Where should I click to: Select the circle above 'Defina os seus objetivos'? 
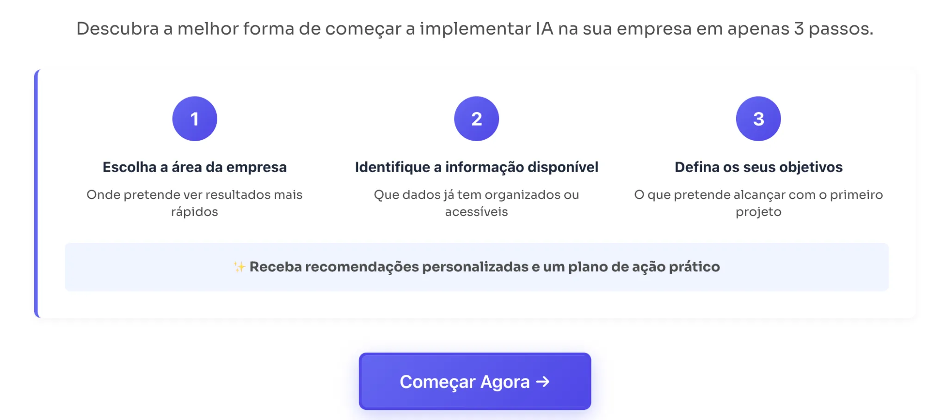coord(758,118)
